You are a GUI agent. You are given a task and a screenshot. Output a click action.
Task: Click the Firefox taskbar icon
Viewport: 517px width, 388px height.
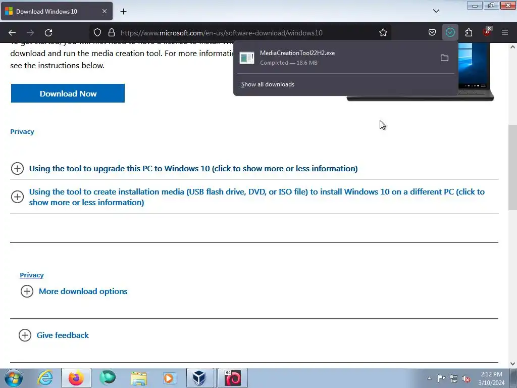coord(76,378)
